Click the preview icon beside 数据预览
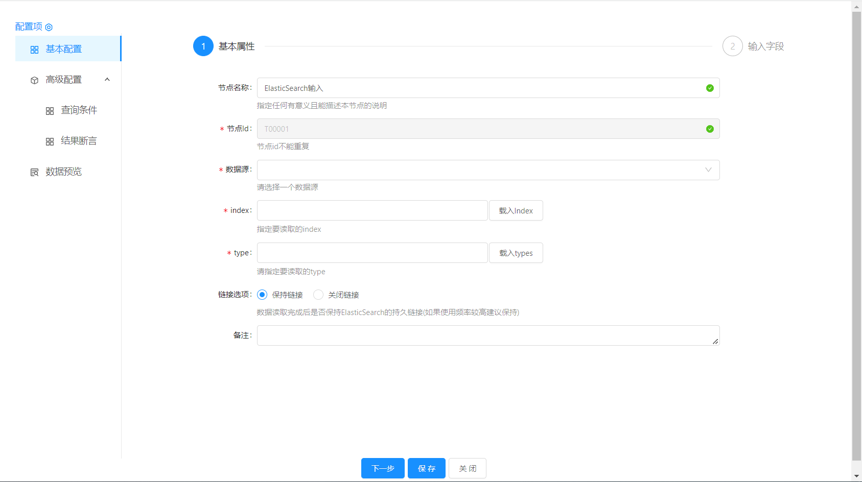The image size is (862, 482). tap(34, 172)
